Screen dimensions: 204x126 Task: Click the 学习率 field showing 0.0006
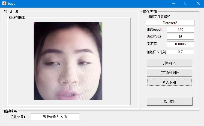[x=181, y=44]
